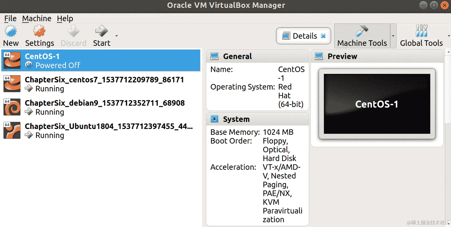Image resolution: width=451 pixels, height=227 pixels.
Task: Click the System section header
Action: point(257,119)
